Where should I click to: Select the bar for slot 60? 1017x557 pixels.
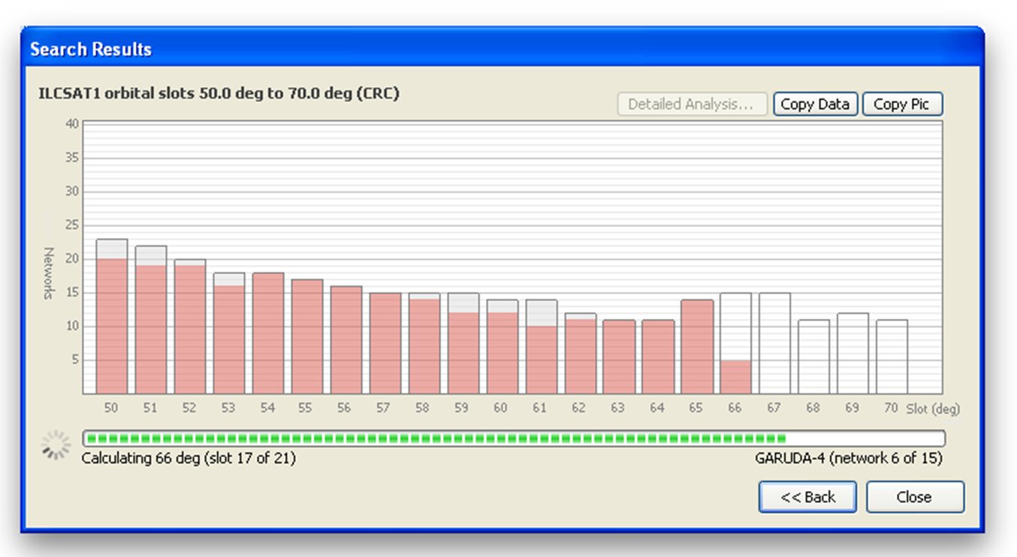(502, 346)
